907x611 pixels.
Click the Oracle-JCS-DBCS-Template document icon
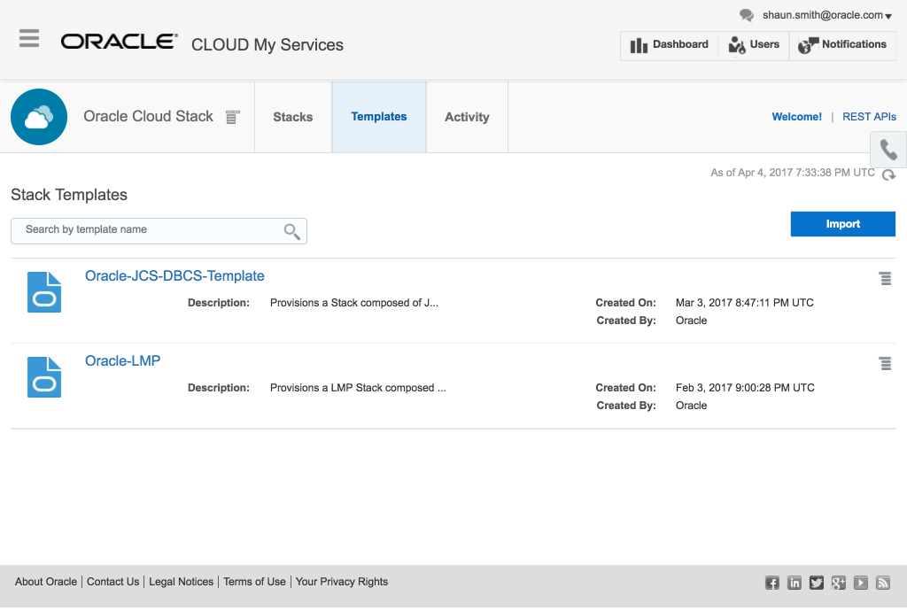point(44,292)
